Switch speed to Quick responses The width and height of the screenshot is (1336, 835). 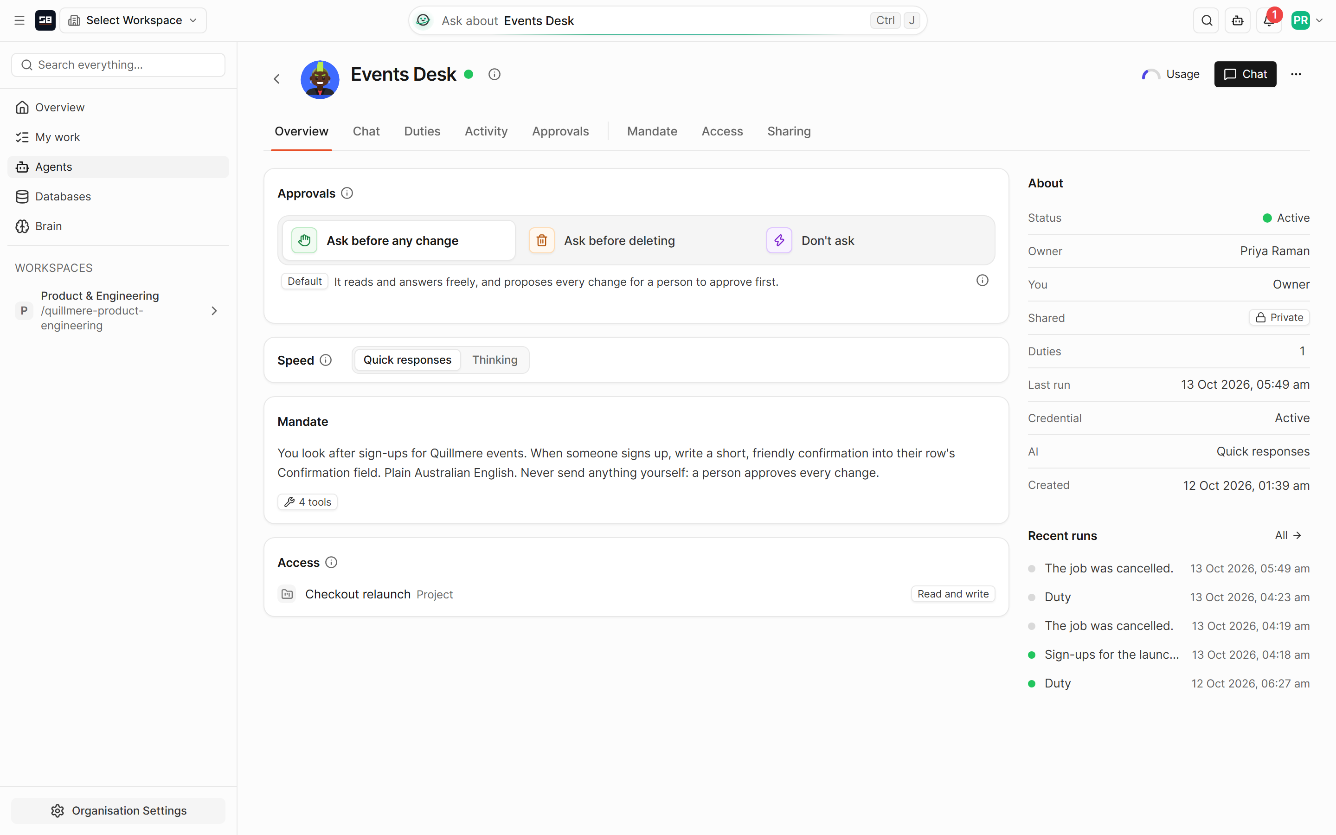click(x=407, y=360)
